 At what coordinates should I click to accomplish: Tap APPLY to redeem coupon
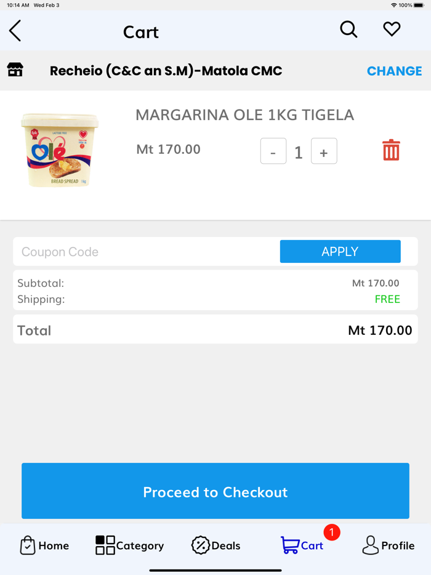(340, 251)
